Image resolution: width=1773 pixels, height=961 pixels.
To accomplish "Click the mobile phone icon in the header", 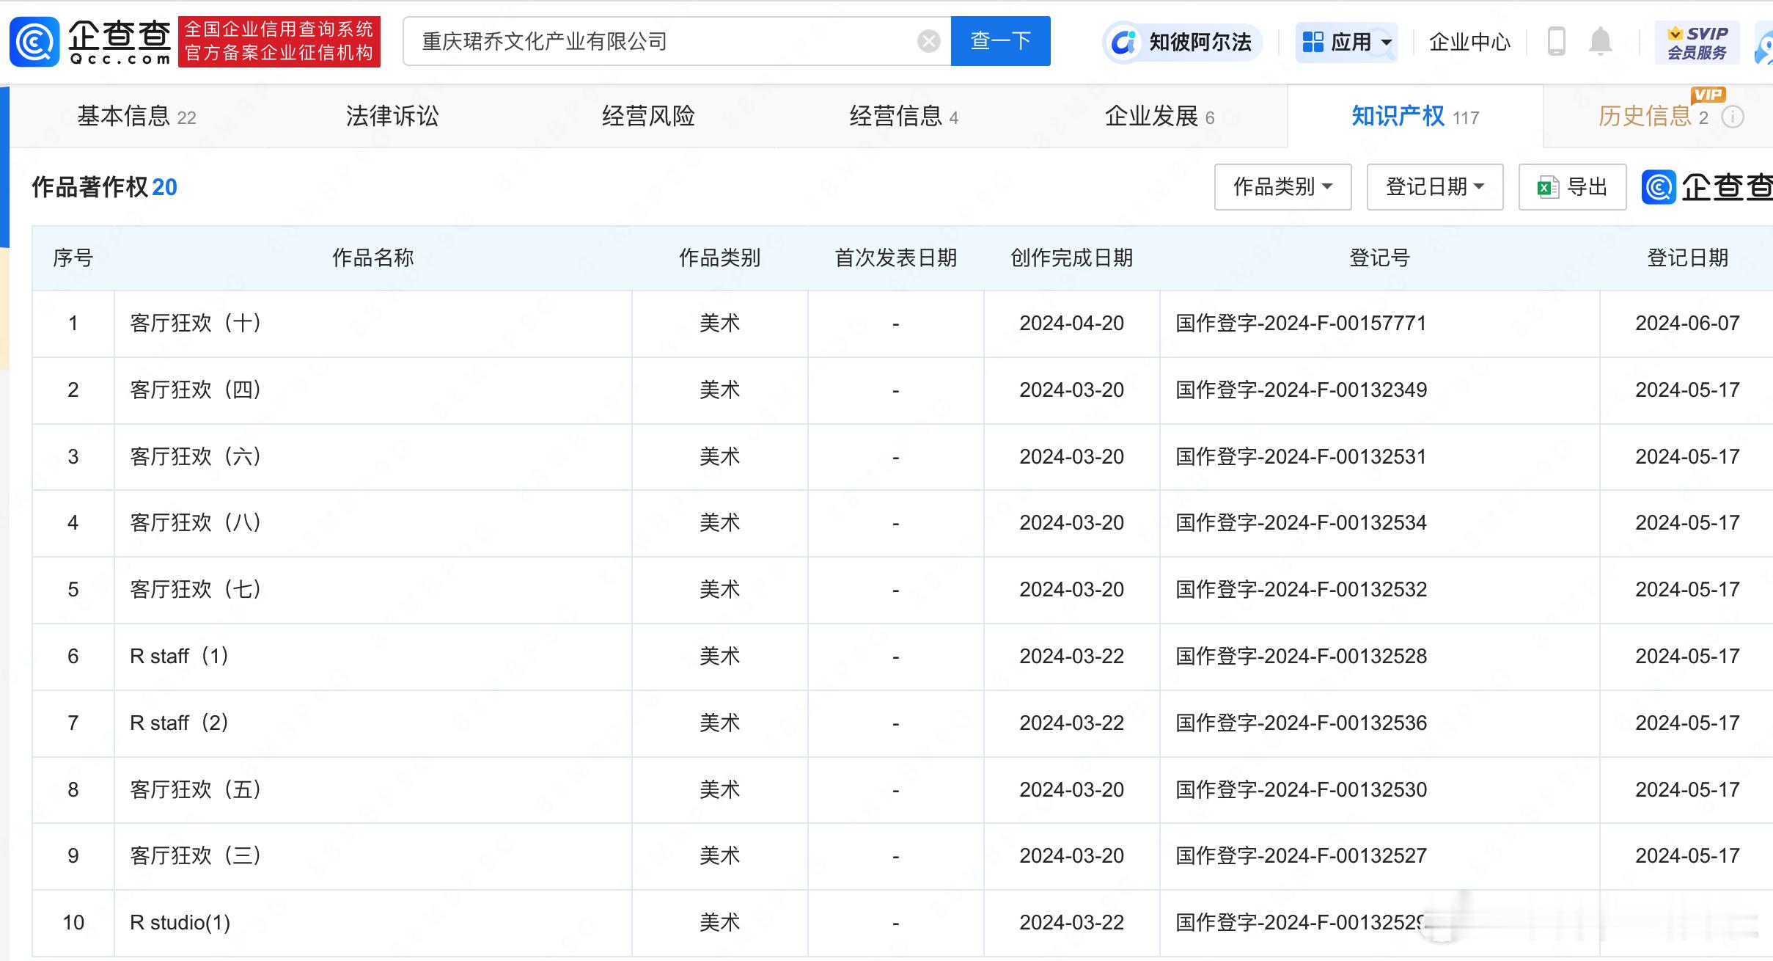I will (x=1556, y=41).
